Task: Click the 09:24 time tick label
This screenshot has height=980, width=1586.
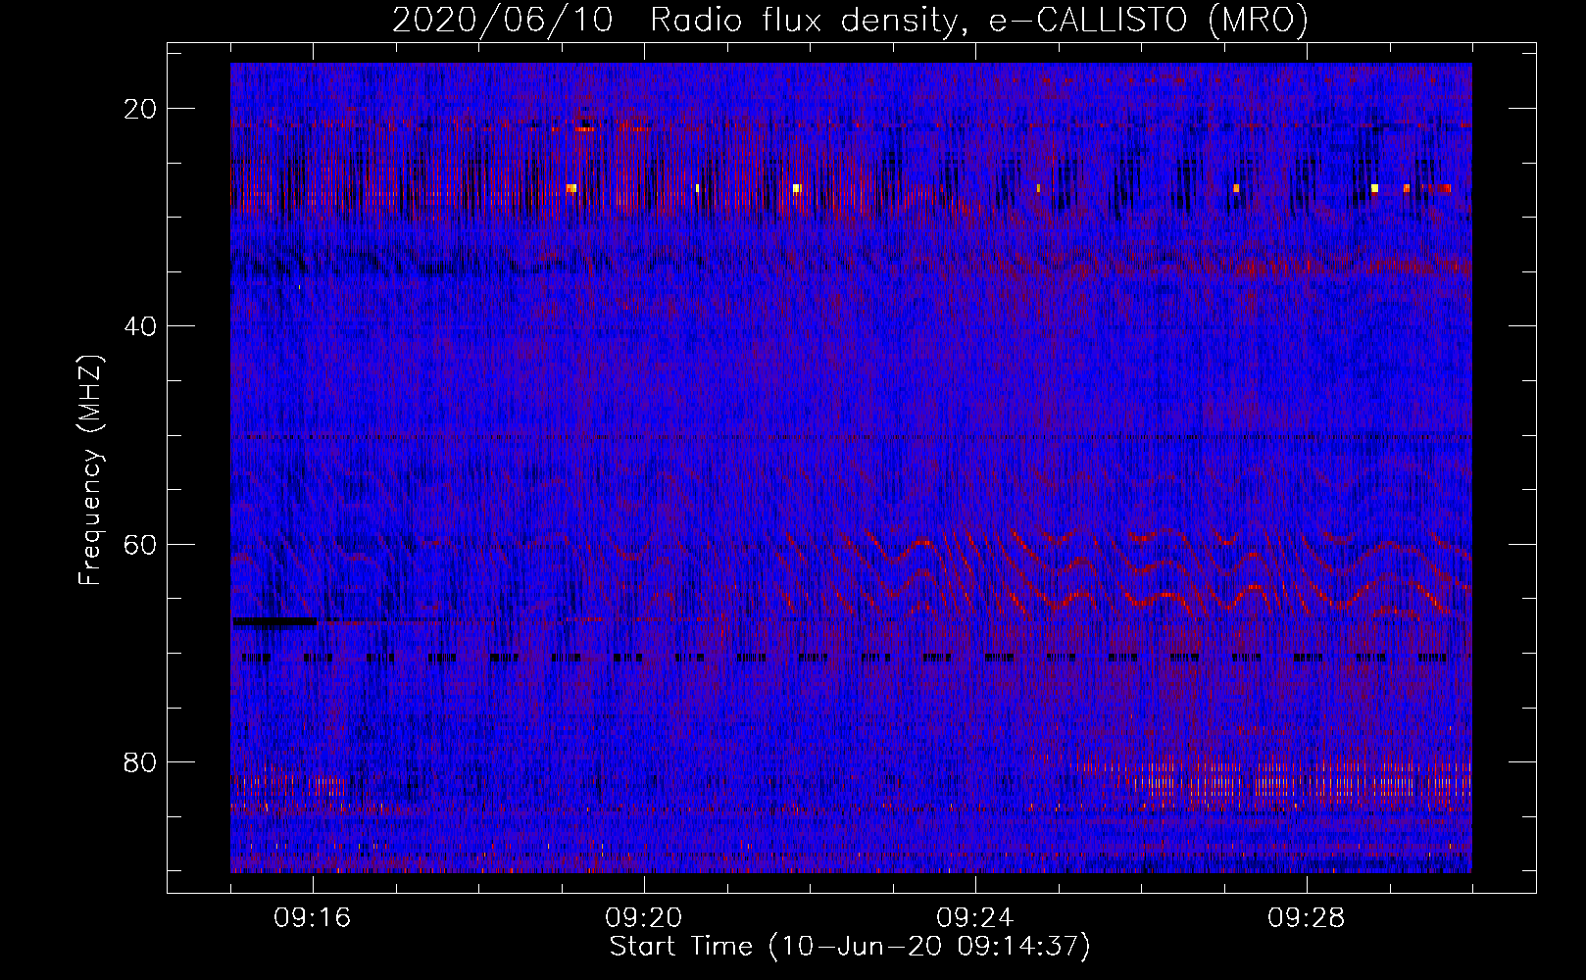Action: 975,917
